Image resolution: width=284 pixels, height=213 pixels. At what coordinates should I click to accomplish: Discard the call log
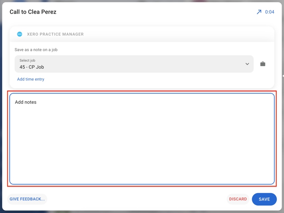point(238,199)
